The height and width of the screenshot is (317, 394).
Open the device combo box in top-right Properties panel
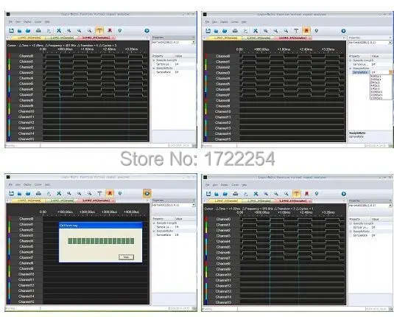pyautogui.click(x=370, y=43)
